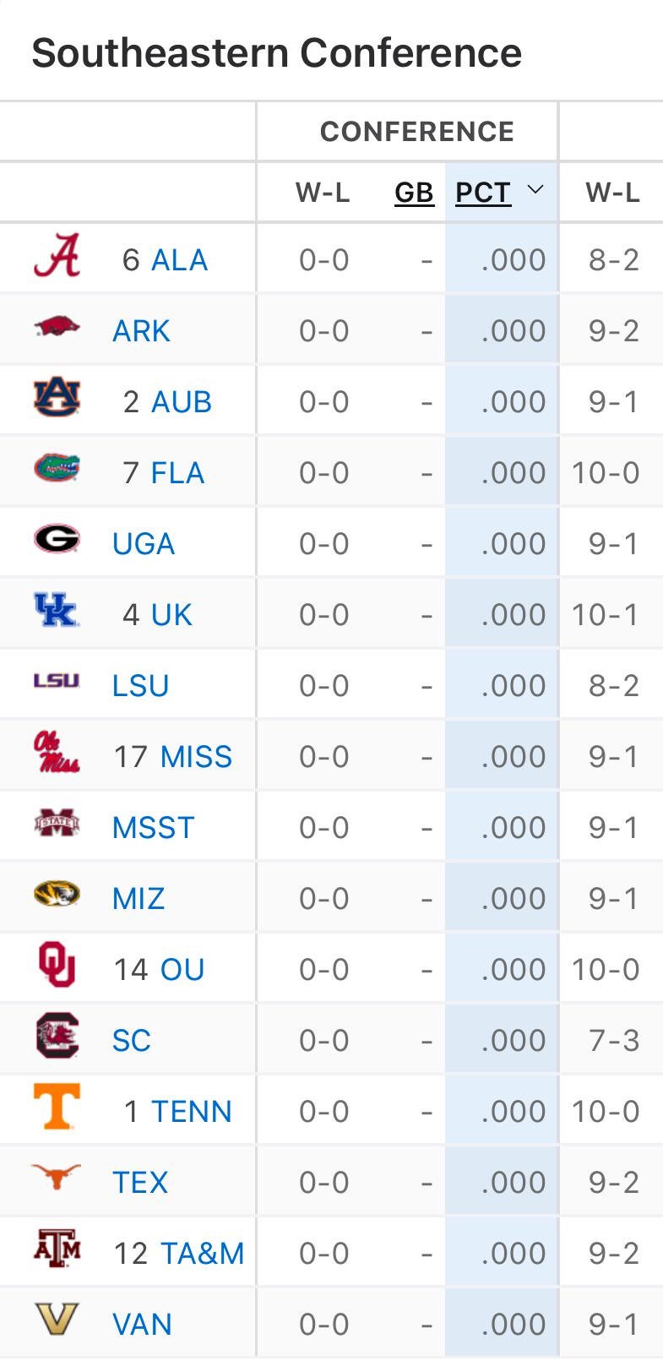
Task: Click the Oklahoma Sooners OU logo
Action: [x=57, y=965]
